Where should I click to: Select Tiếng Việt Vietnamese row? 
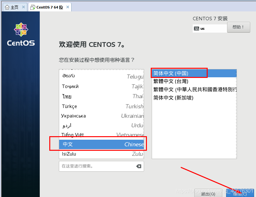(101, 135)
